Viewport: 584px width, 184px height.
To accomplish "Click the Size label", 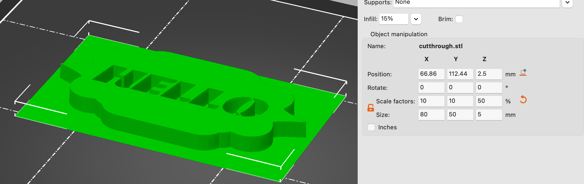I will click(x=383, y=115).
